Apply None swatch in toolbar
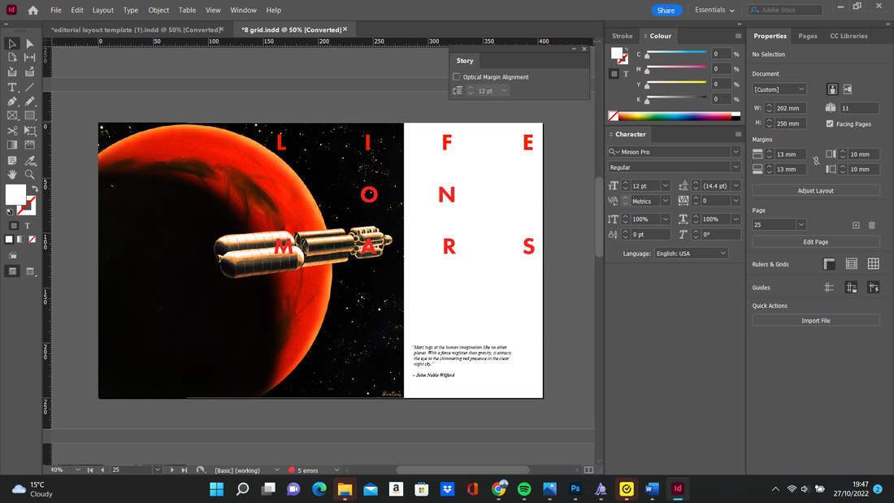Screen dimensions: 894x503 tap(32, 240)
